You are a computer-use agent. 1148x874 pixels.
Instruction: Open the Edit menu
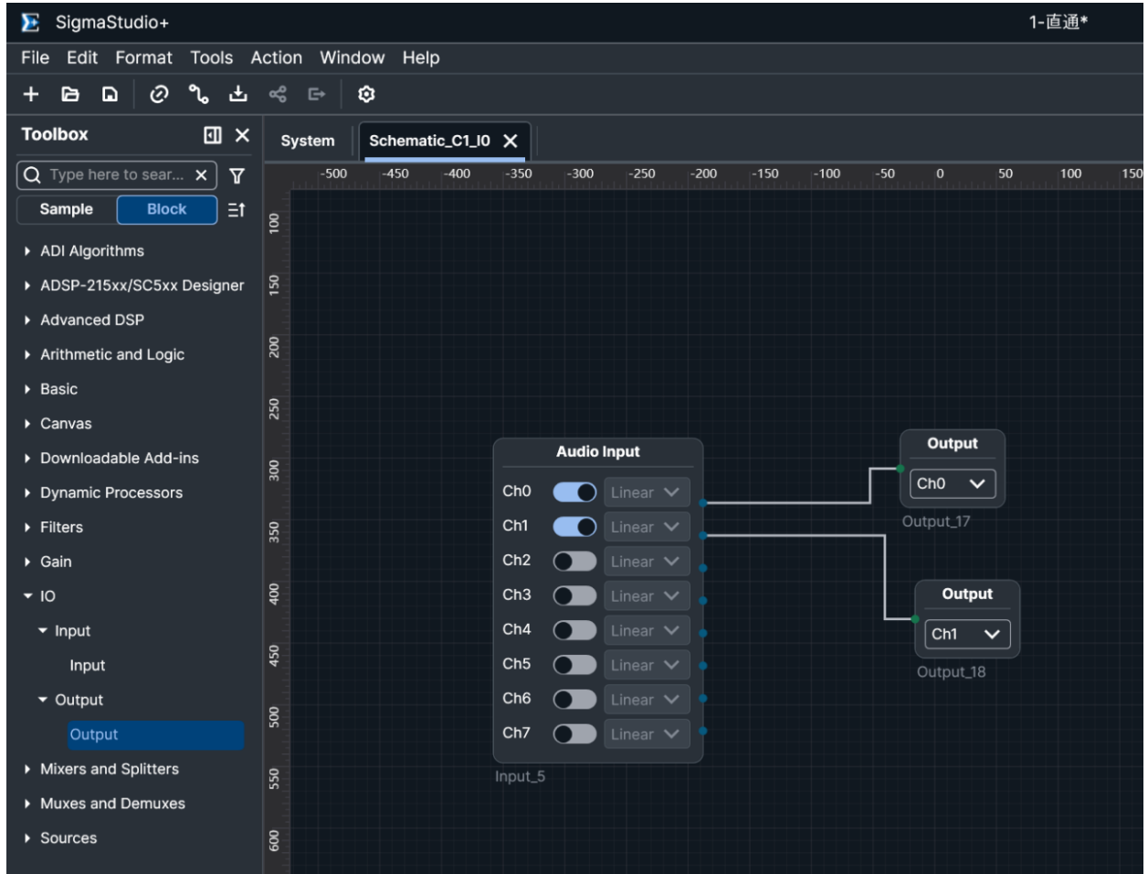click(82, 58)
